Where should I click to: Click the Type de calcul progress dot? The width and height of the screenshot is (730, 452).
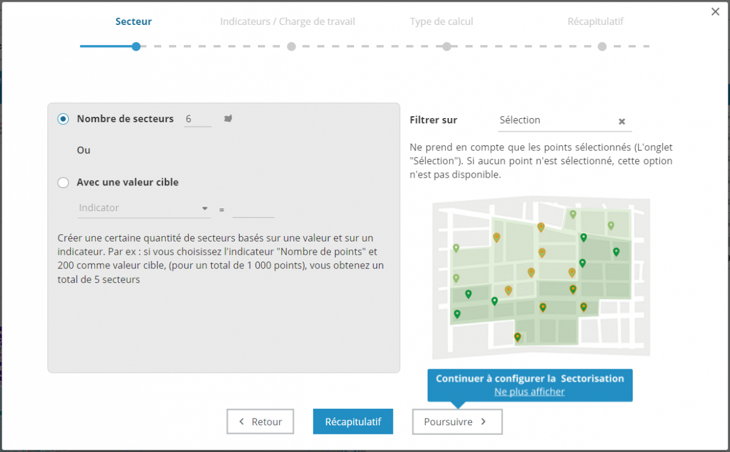pos(447,46)
